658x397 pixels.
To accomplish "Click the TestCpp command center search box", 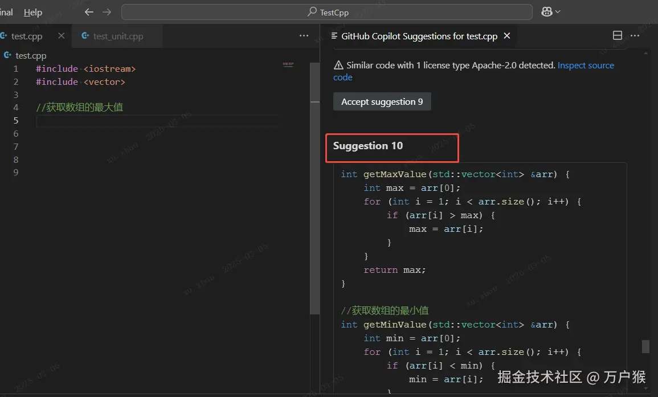I will [x=327, y=12].
